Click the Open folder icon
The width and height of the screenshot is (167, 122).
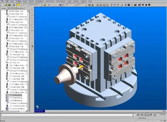click(6, 5)
